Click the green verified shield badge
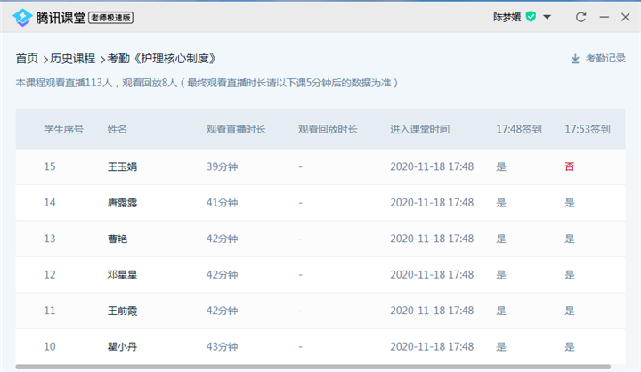This screenshot has height=372, width=641. (x=531, y=17)
